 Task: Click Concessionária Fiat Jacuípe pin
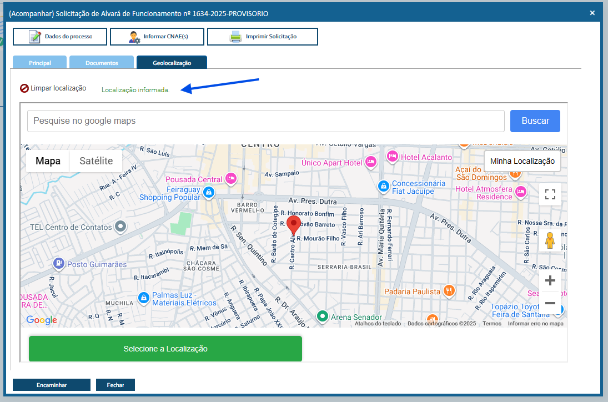(384, 187)
